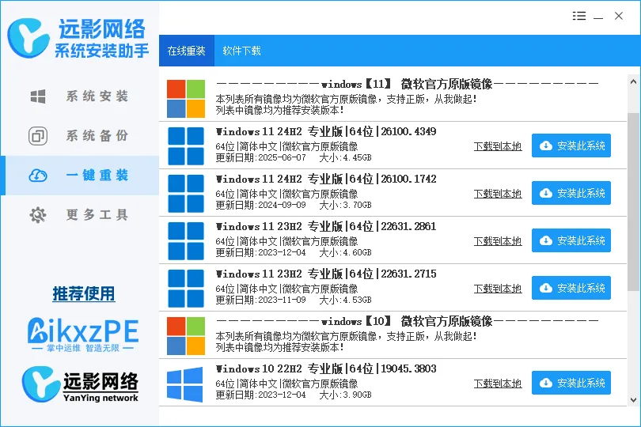Install Windows 11 23H2 build 22631.2715
The height and width of the screenshot is (427, 641).
click(x=571, y=288)
